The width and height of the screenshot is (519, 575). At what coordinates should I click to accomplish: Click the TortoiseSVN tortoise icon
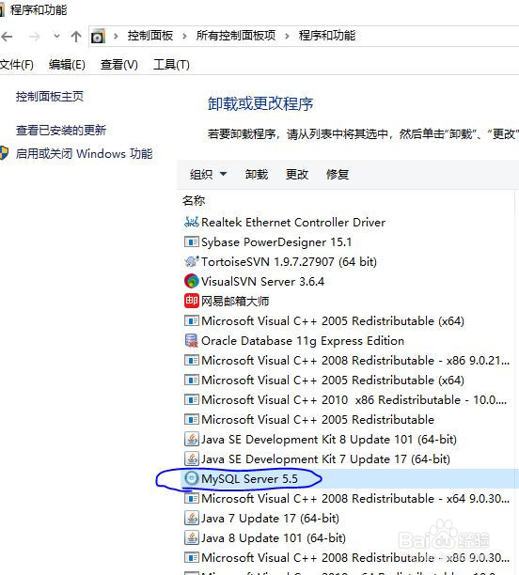pos(191,261)
